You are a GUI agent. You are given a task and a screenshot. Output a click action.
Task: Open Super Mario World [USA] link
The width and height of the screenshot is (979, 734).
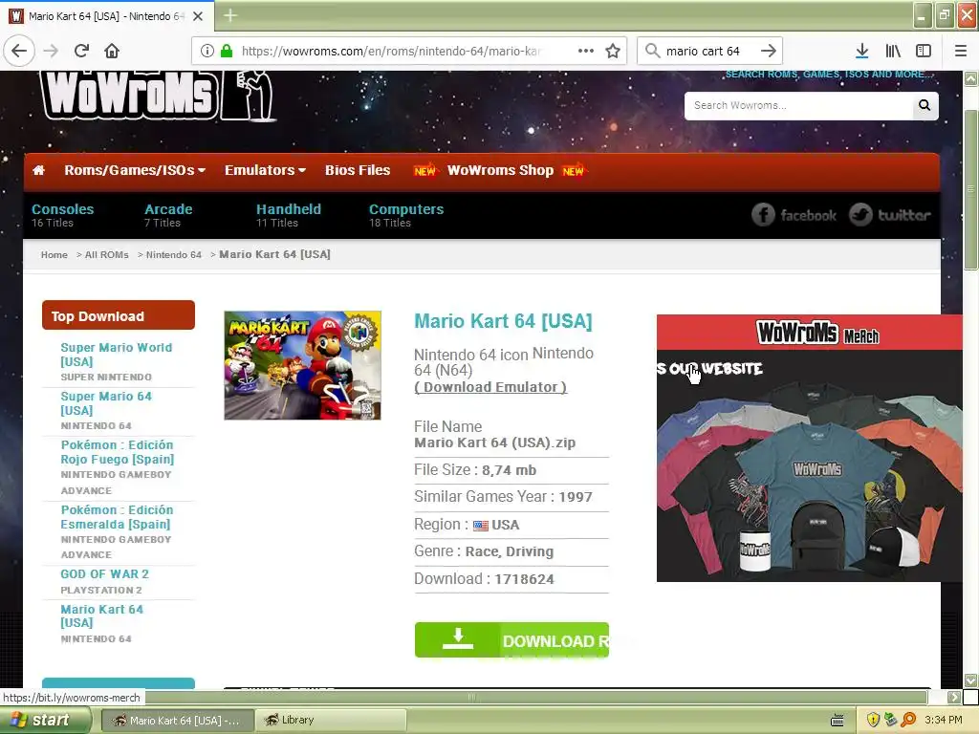pos(116,355)
